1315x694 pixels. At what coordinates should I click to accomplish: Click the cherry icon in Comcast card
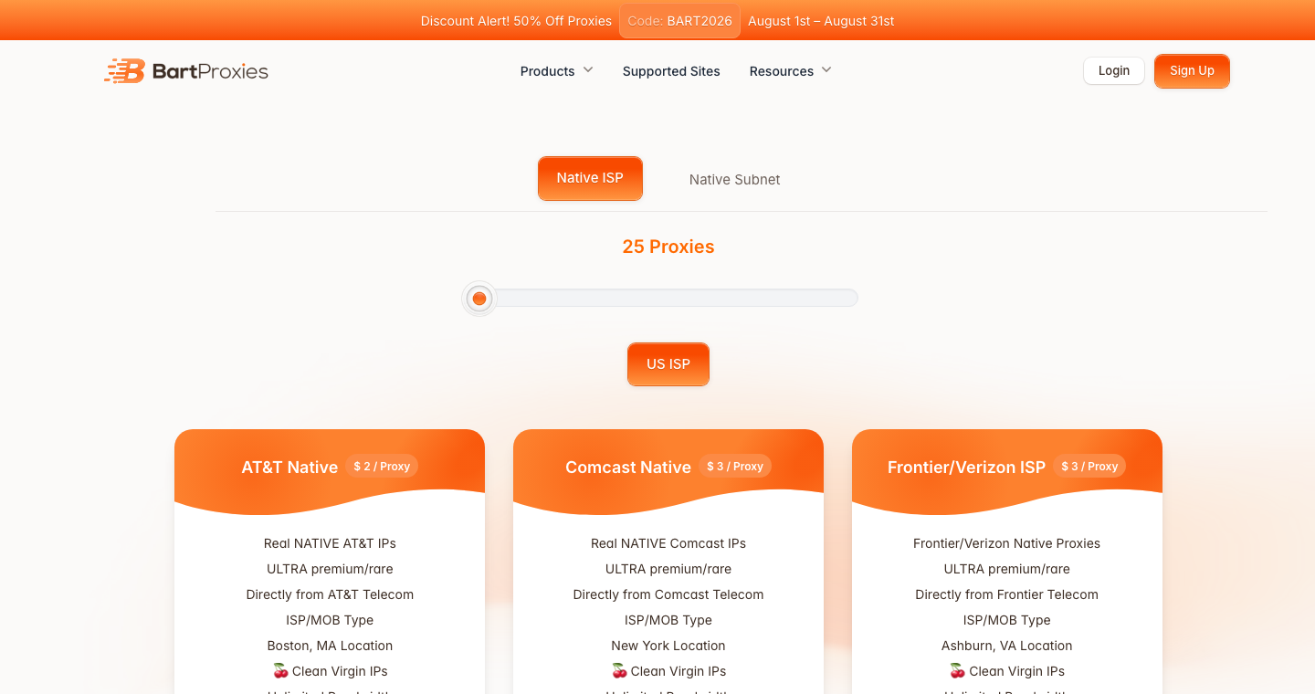tap(619, 671)
